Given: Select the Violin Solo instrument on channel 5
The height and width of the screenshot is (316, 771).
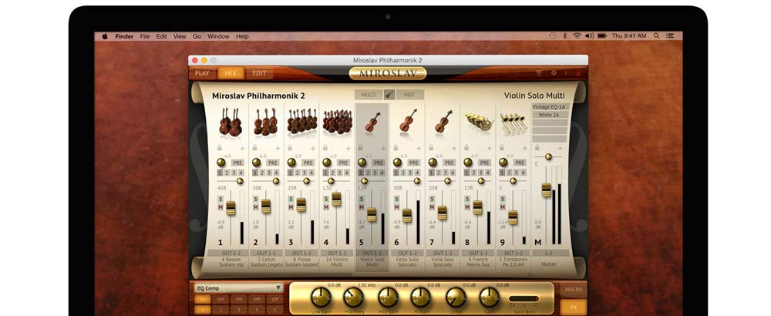Looking at the screenshot, I should [372, 122].
